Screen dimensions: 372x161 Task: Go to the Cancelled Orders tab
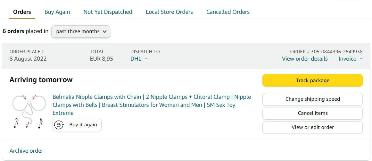(x=228, y=12)
